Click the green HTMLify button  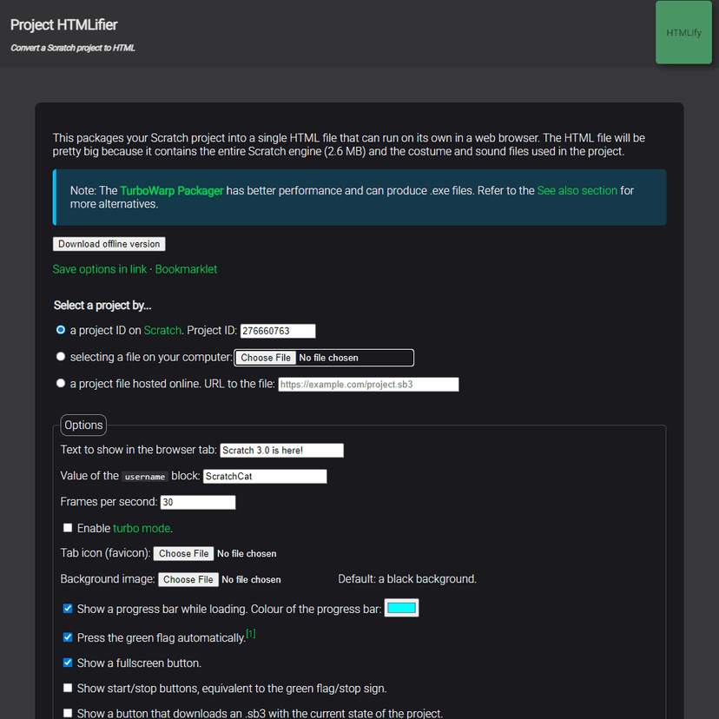coord(683,33)
